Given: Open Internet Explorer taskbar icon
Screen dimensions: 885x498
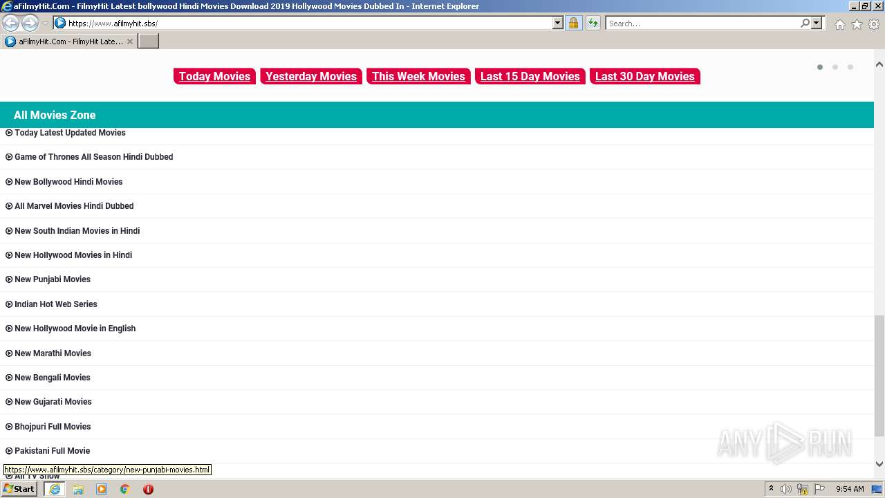Looking at the screenshot, I should [55, 489].
